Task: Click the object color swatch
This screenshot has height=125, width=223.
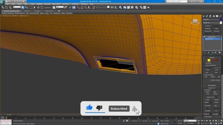Action: coord(221,19)
